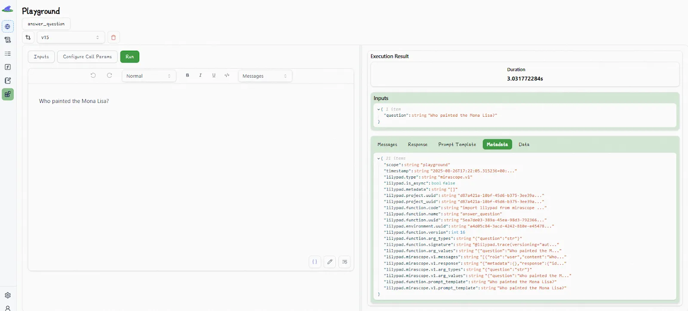688x311 pixels.
Task: Open the Normal text style dropdown
Action: [x=148, y=76]
